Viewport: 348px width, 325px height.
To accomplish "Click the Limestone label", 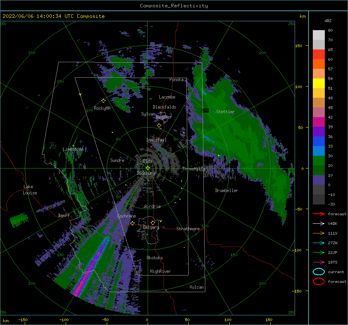I will (73, 149).
